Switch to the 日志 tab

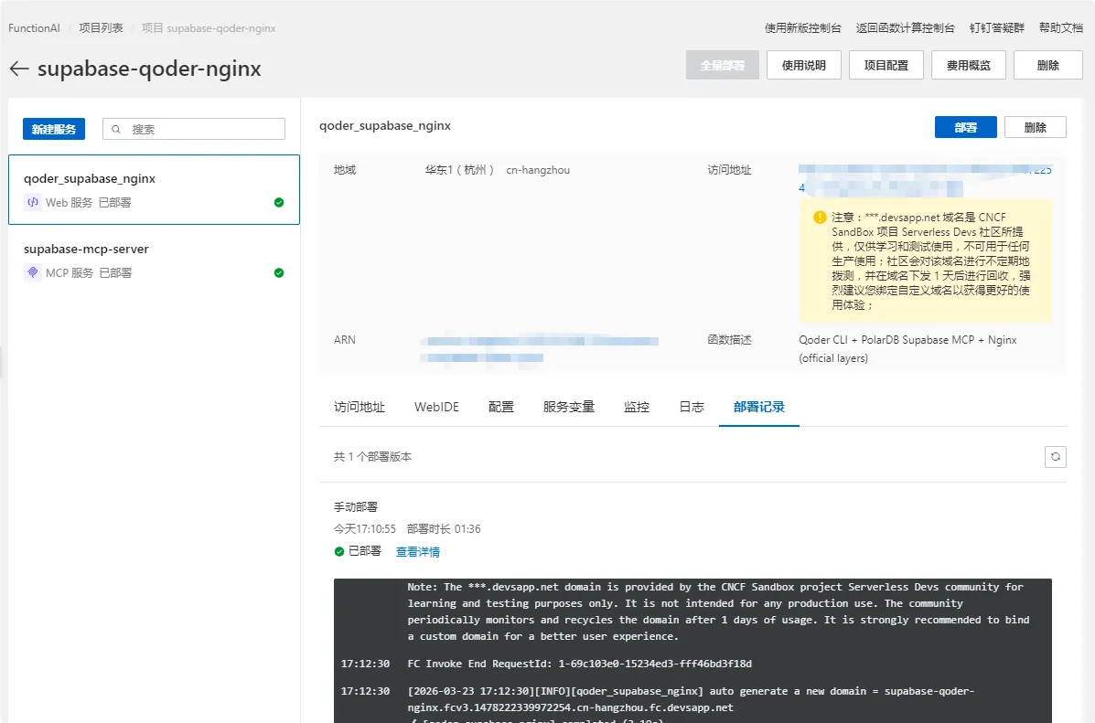(x=691, y=407)
